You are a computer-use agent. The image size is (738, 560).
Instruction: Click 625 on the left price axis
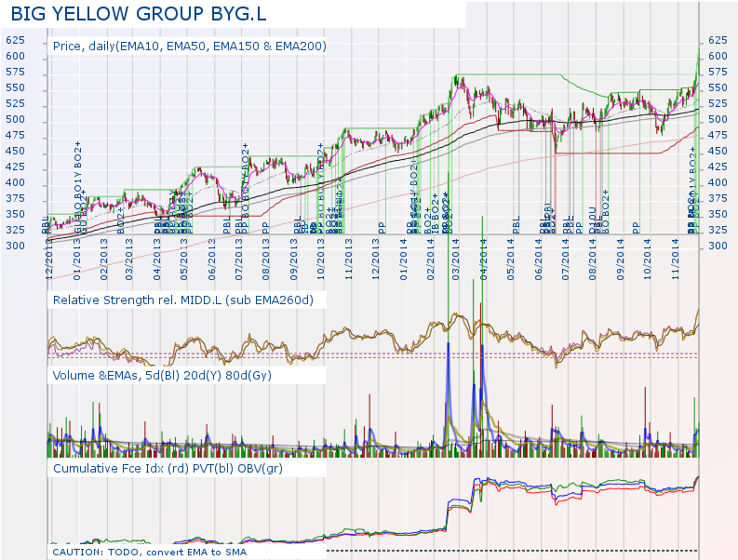pos(15,41)
